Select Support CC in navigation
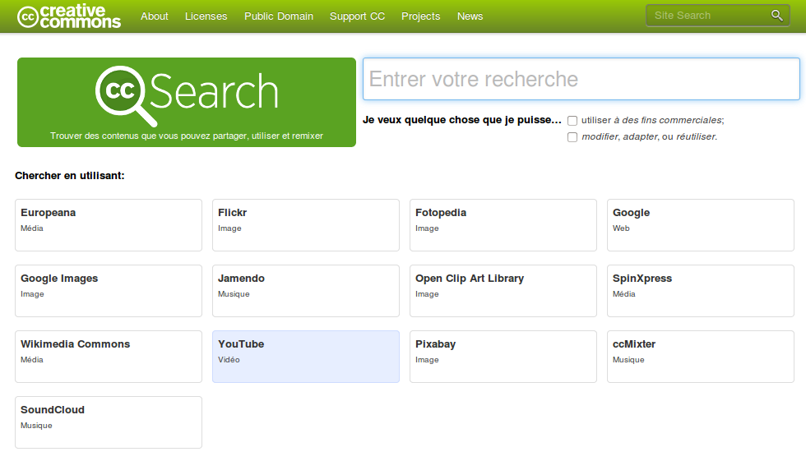 (357, 16)
